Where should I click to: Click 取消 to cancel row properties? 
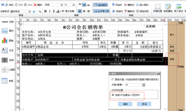pyautogui.click(x=144, y=104)
